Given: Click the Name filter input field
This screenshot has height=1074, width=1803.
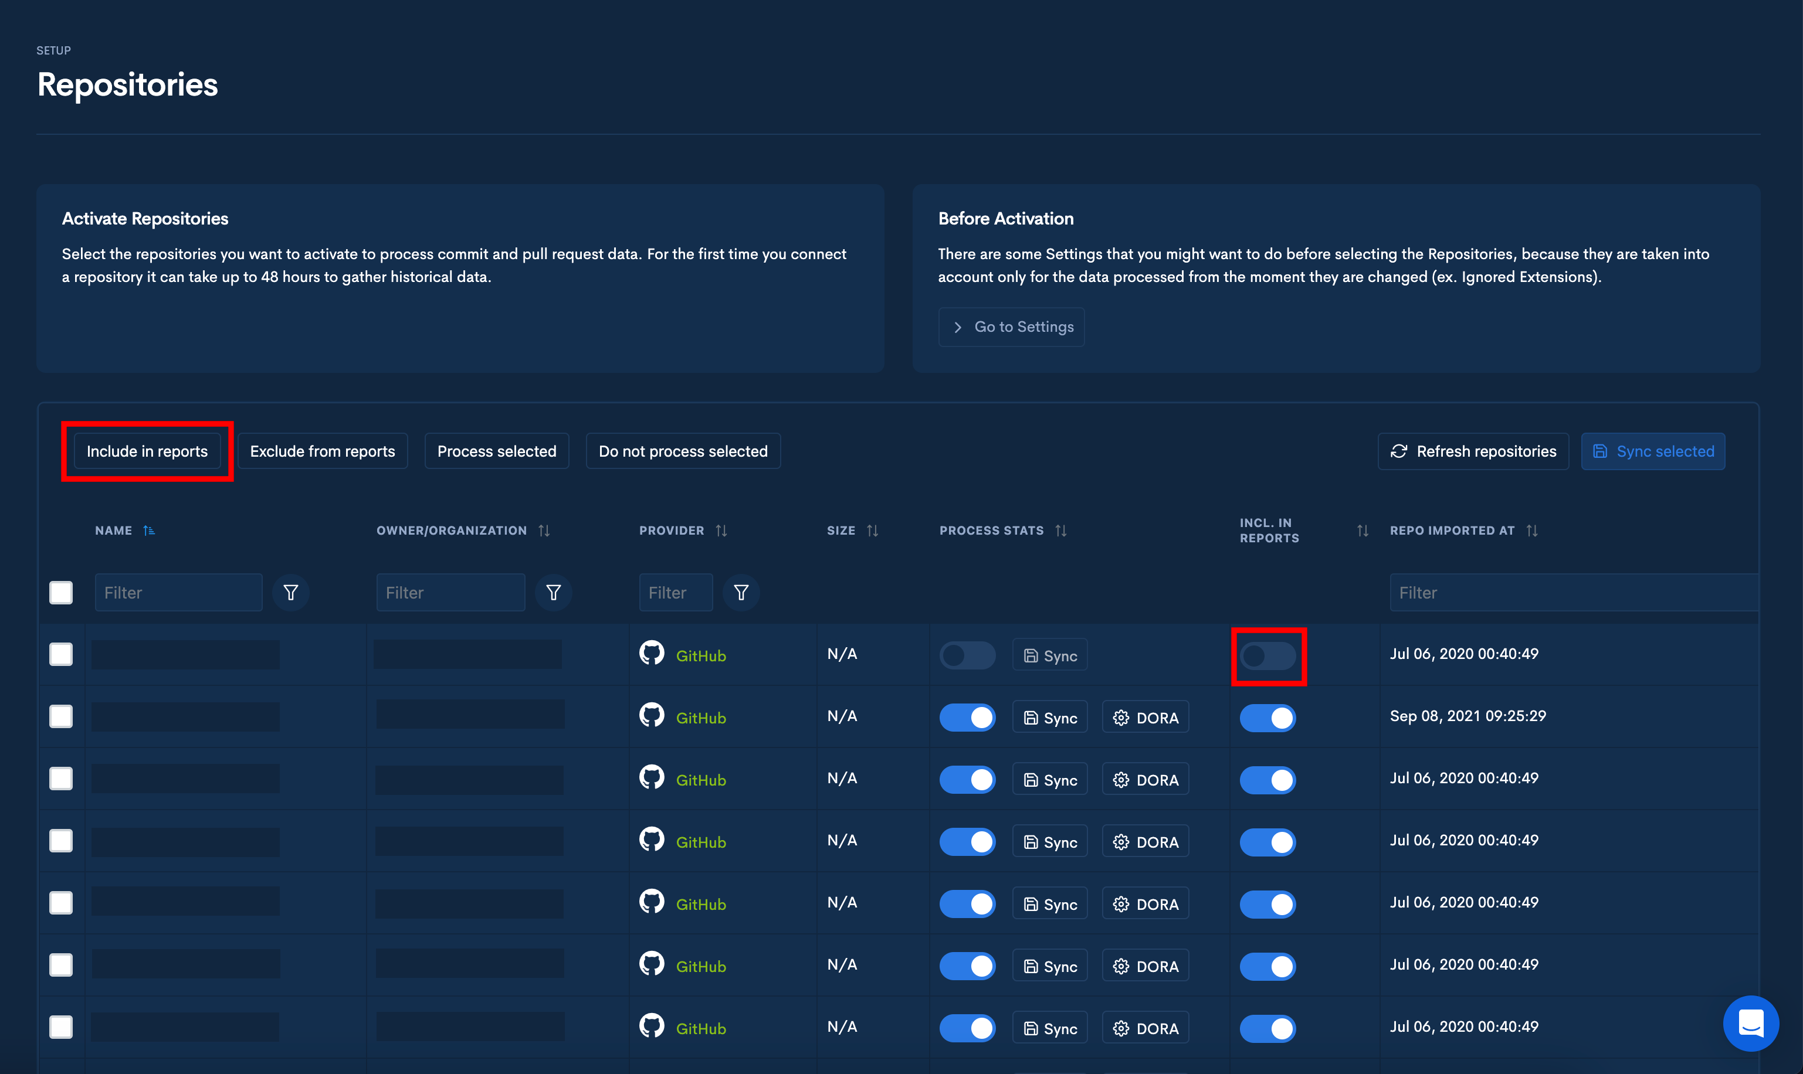Looking at the screenshot, I should [178, 593].
